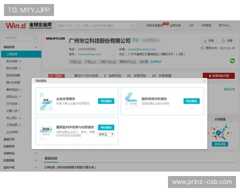Screen dimensions: 240x192
Task: Click the WAHLAP company logo
Action: click(56, 38)
